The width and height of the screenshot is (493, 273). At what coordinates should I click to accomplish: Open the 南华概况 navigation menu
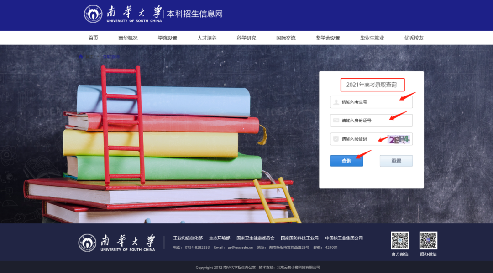click(128, 38)
